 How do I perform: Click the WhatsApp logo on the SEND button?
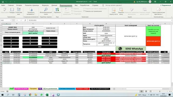tap(120, 48)
